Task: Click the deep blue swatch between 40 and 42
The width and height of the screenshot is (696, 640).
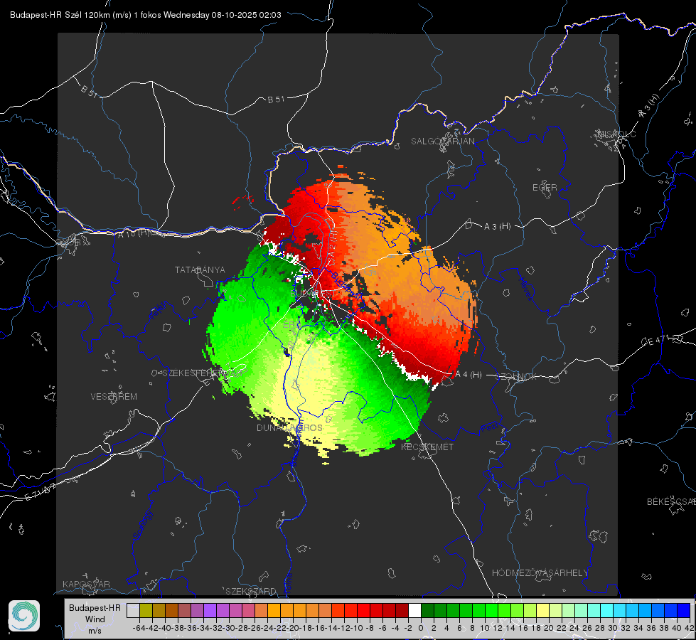Action: [x=684, y=610]
